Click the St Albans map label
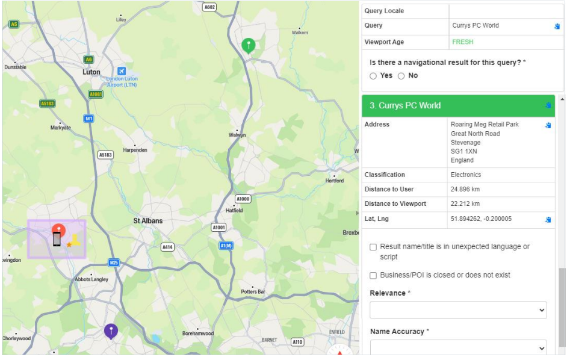 coord(148,220)
